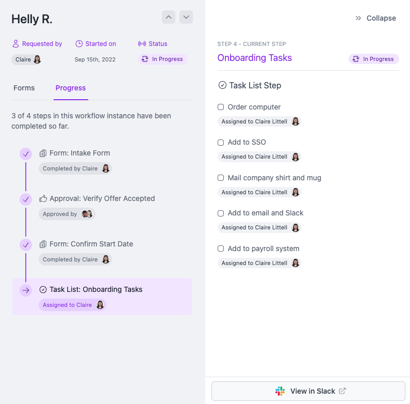
Task: Open View in Slack
Action: pyautogui.click(x=308, y=391)
